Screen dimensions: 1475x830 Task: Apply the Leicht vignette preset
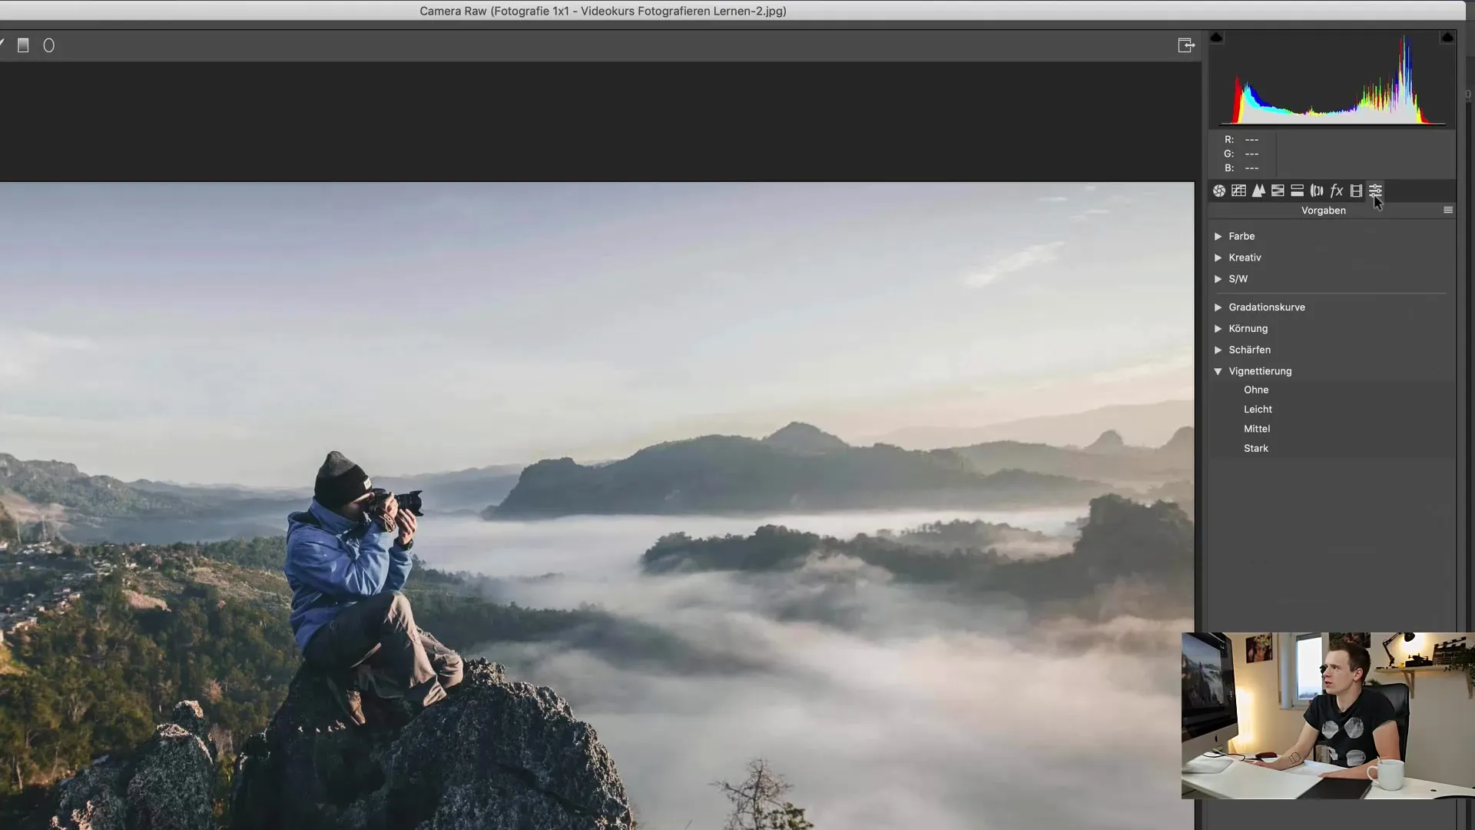pyautogui.click(x=1258, y=410)
